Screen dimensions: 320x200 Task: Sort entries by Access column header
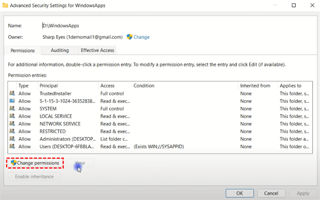pyautogui.click(x=114, y=85)
